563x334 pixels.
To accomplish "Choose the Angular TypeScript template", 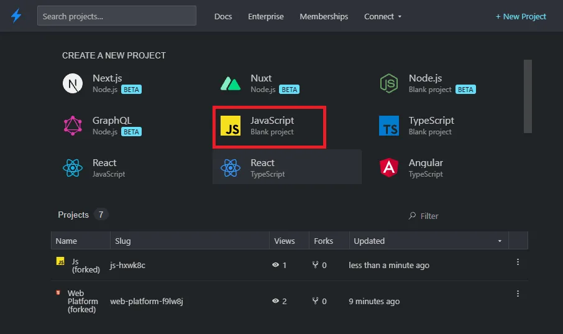I will click(411, 168).
